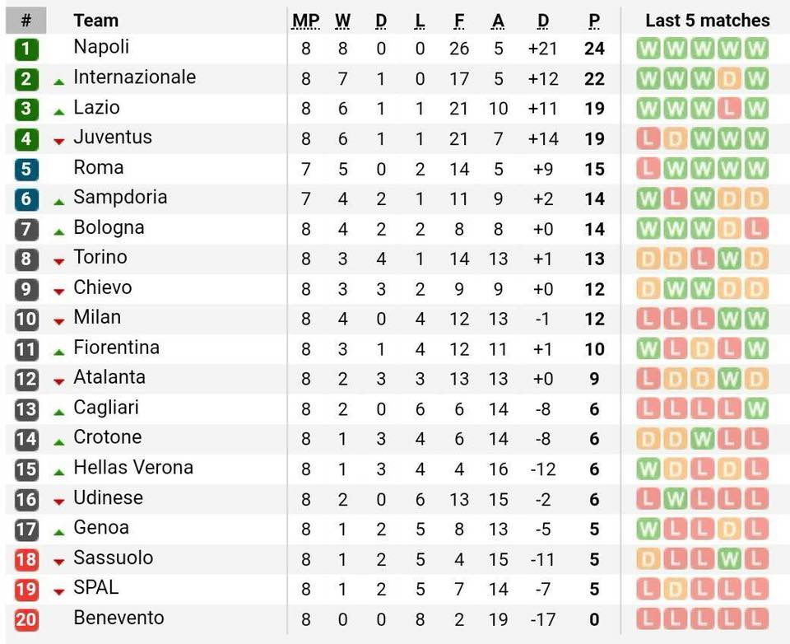The image size is (790, 644).
Task: Click the red down arrow beside Juventus
Action: pos(59,142)
